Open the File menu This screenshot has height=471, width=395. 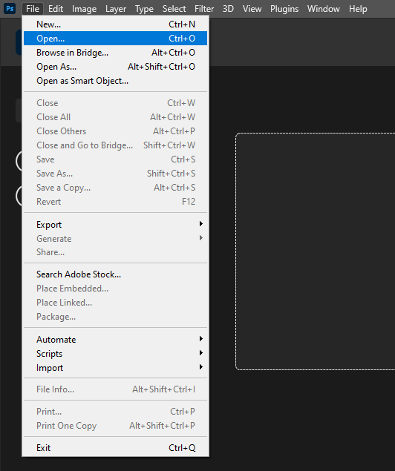click(x=33, y=9)
